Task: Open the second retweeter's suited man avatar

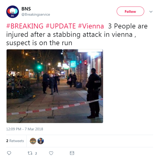Action: point(41,141)
